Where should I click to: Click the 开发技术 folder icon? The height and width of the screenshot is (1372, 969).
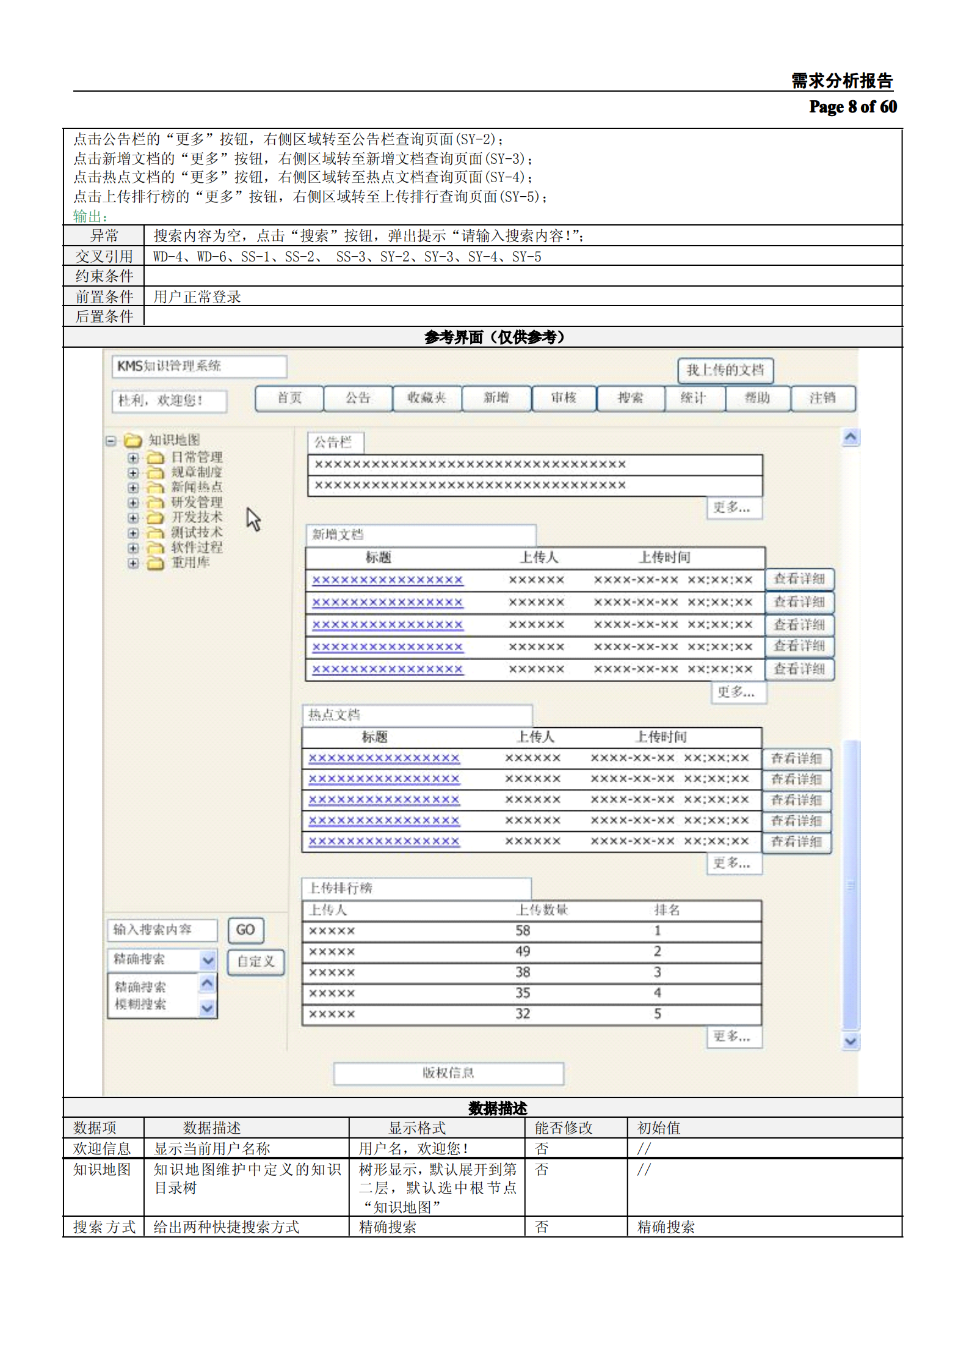(156, 518)
